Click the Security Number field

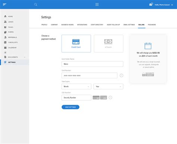click(77, 98)
